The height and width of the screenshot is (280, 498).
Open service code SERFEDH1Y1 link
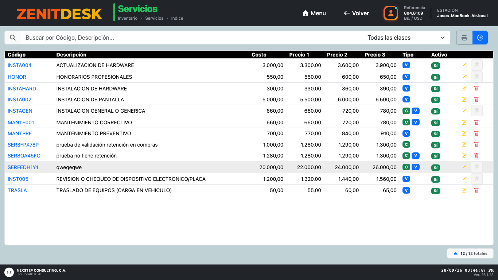coord(23,167)
